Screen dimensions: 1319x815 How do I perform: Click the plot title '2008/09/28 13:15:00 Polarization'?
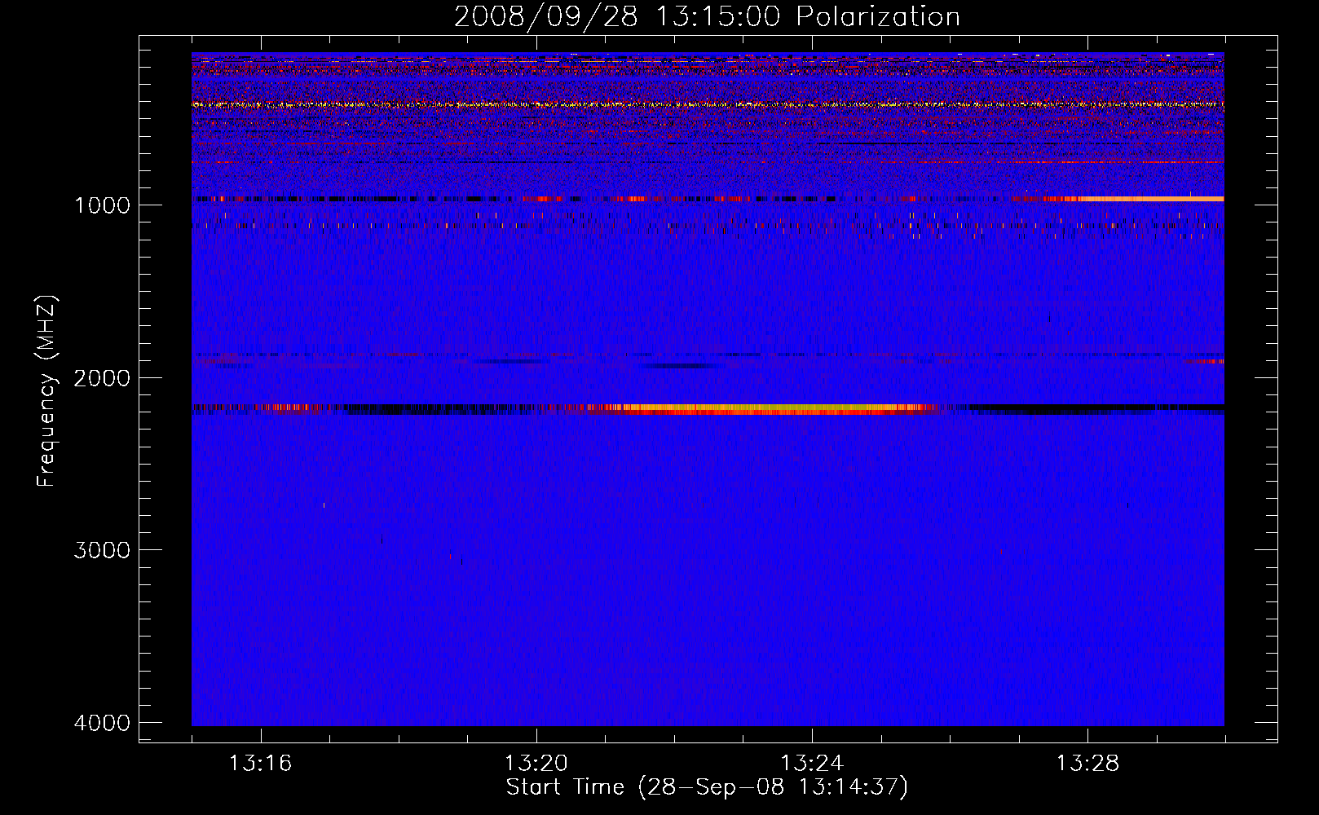tap(707, 16)
